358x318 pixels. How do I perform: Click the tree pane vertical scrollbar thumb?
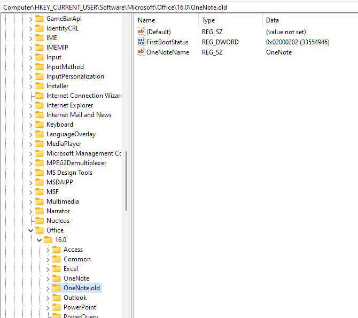(126, 181)
